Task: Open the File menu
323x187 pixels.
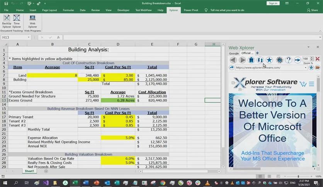Action: point(7,10)
